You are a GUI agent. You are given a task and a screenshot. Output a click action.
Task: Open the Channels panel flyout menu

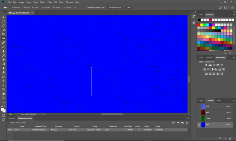pos(234,100)
